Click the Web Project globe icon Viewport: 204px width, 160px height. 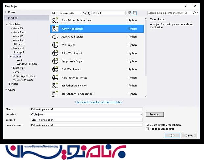point(55,45)
